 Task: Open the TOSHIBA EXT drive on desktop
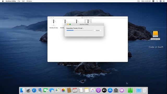point(155,34)
